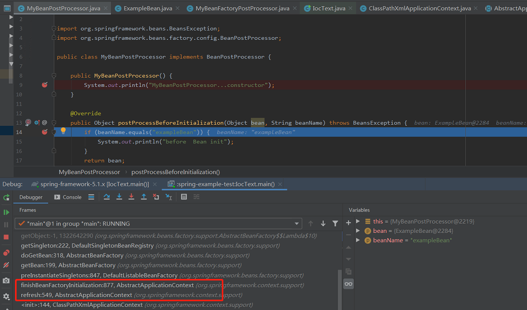Open the View Breakpoints dialog
Screen dimensions: 527x310
click(6, 253)
